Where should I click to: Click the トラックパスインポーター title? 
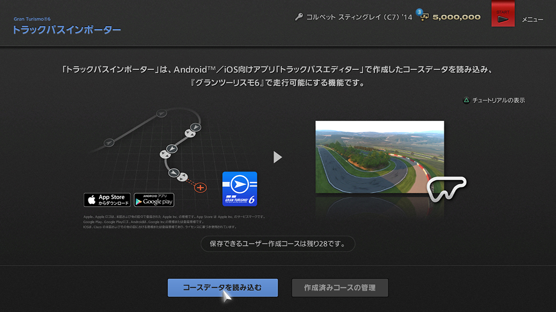[66, 29]
